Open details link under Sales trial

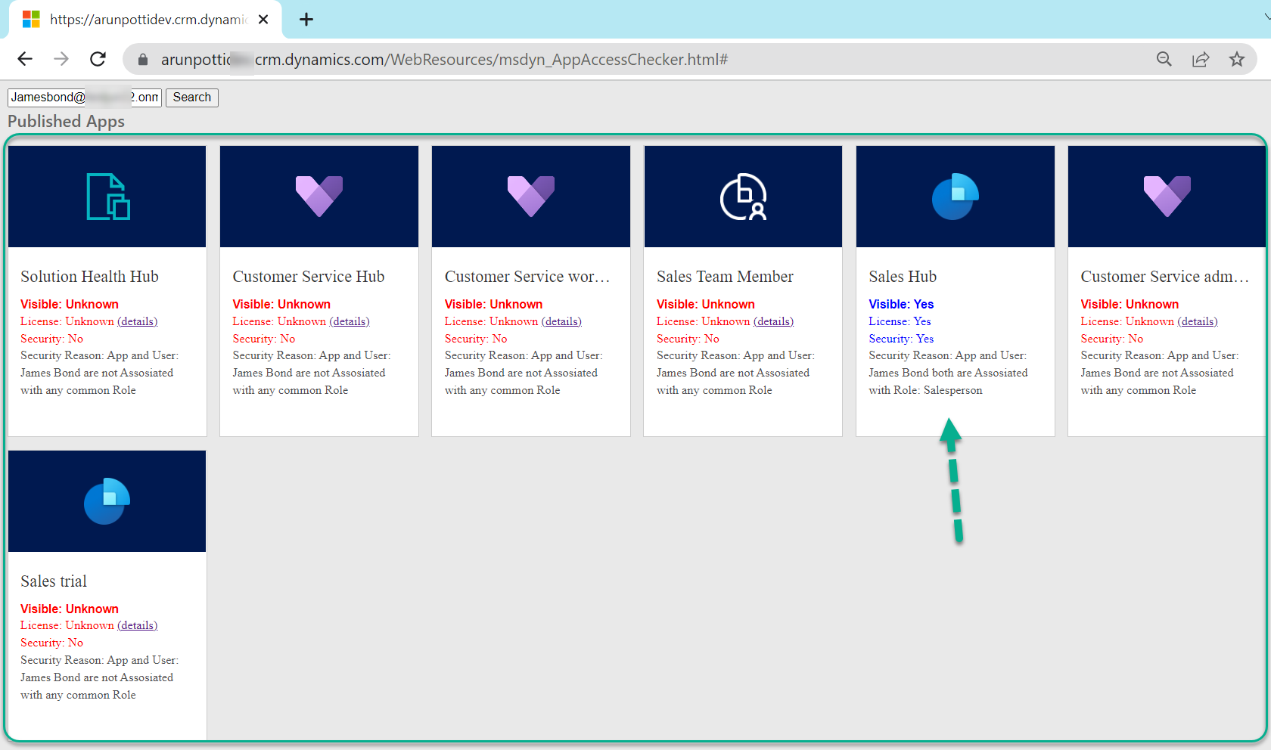click(x=137, y=625)
